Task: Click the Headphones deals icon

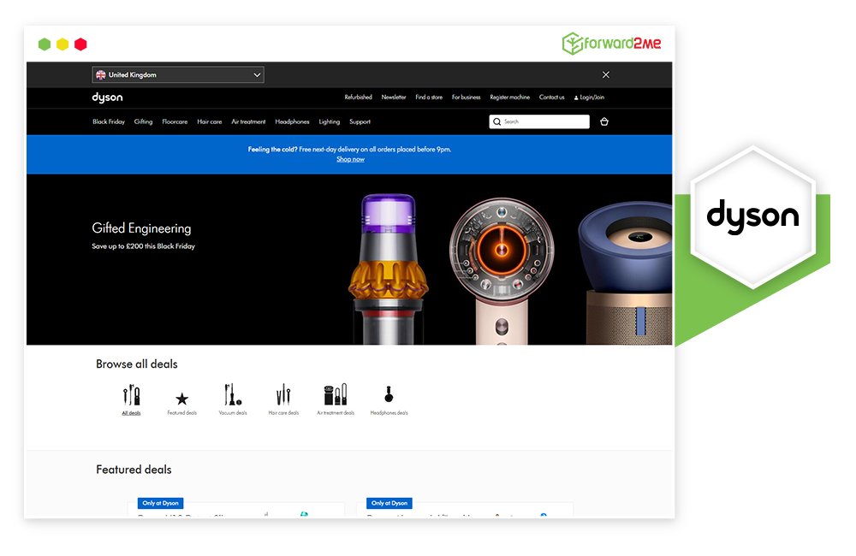Action: (x=389, y=395)
